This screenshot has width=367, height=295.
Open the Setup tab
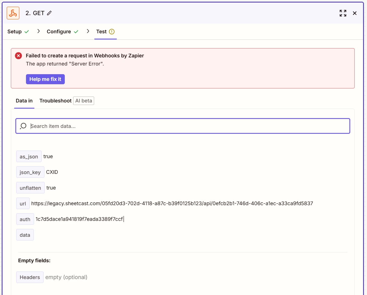(x=18, y=32)
